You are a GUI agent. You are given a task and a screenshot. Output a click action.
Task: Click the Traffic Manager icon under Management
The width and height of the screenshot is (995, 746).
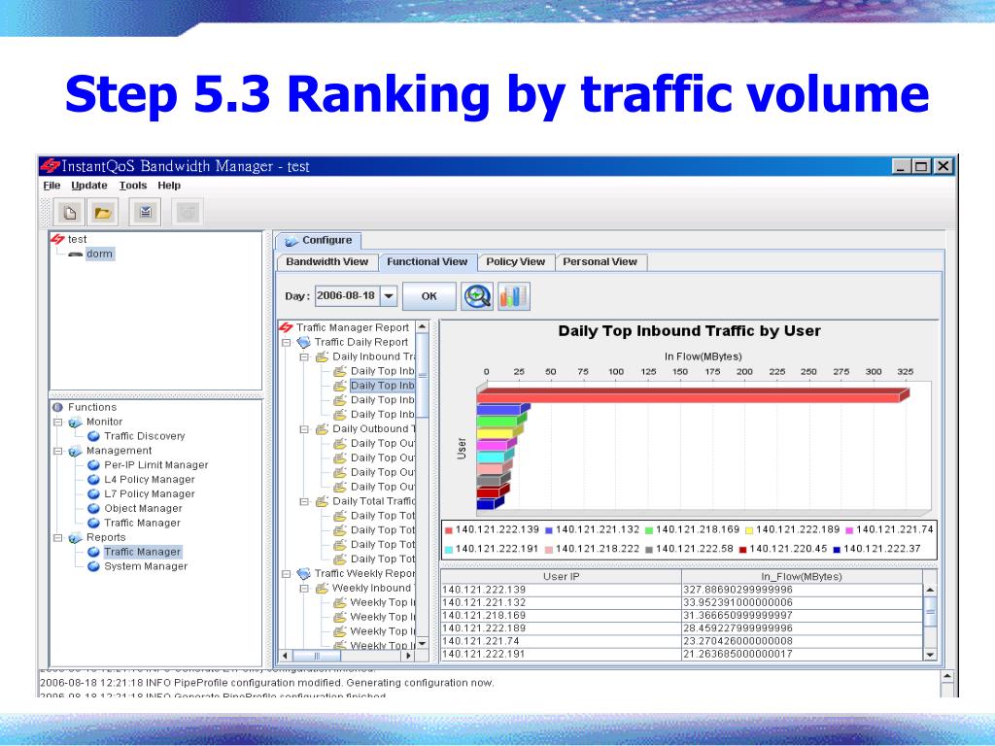click(x=93, y=523)
